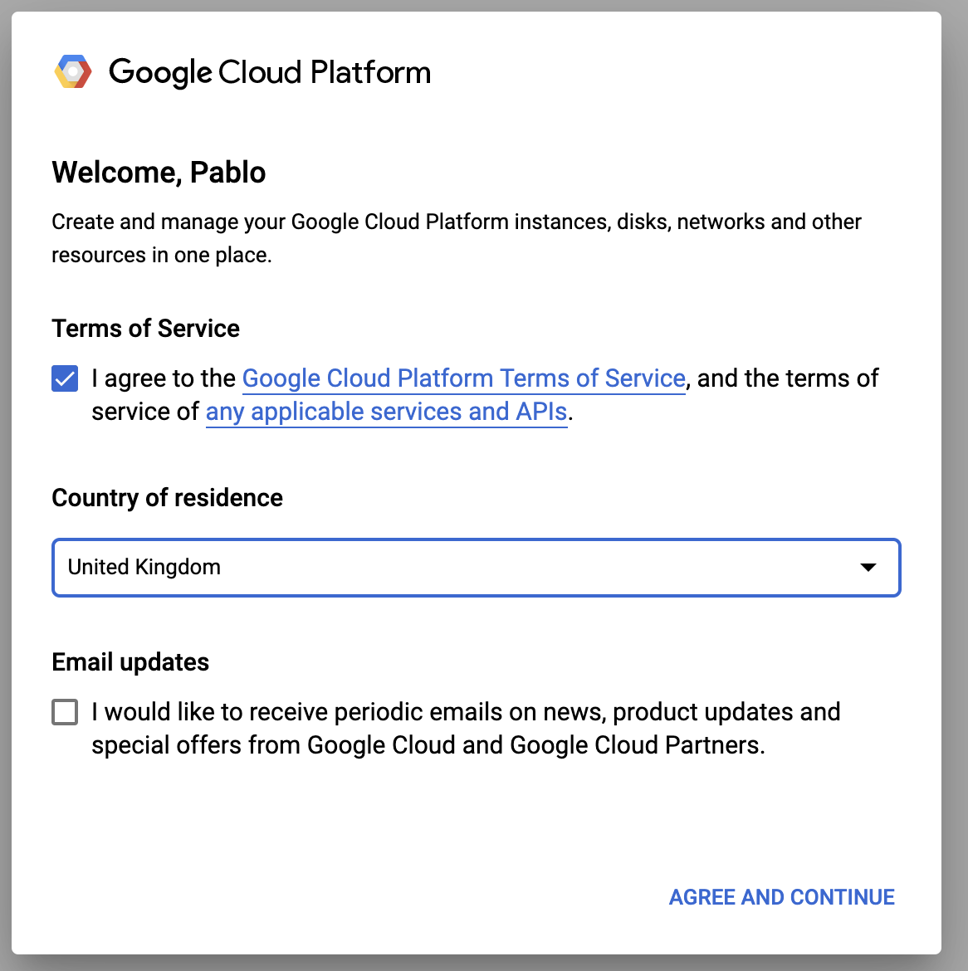Open the applicable services and APIs link

387,411
